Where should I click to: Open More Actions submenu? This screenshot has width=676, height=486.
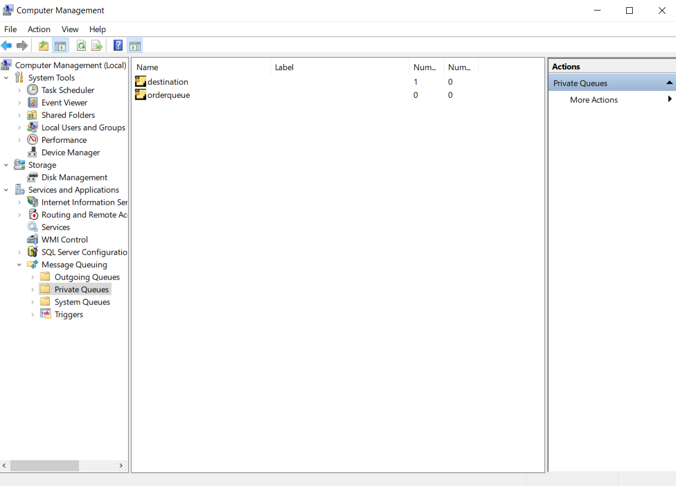click(594, 100)
